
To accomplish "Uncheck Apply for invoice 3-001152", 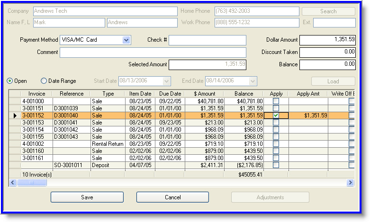I will pyautogui.click(x=276, y=115).
